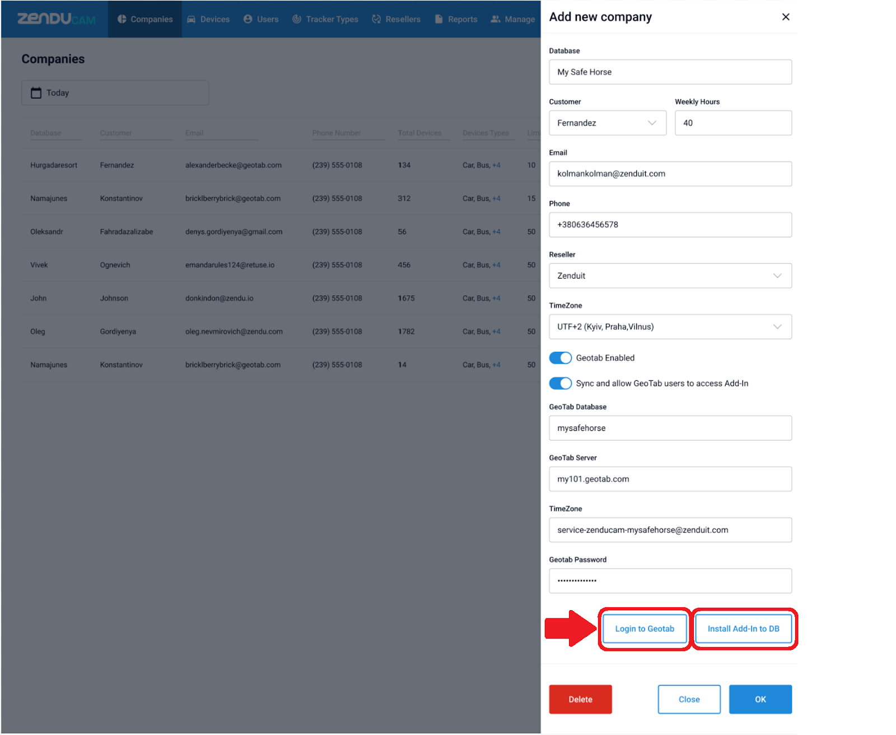This screenshot has width=896, height=735.
Task: Click the Reports document icon
Action: (439, 19)
